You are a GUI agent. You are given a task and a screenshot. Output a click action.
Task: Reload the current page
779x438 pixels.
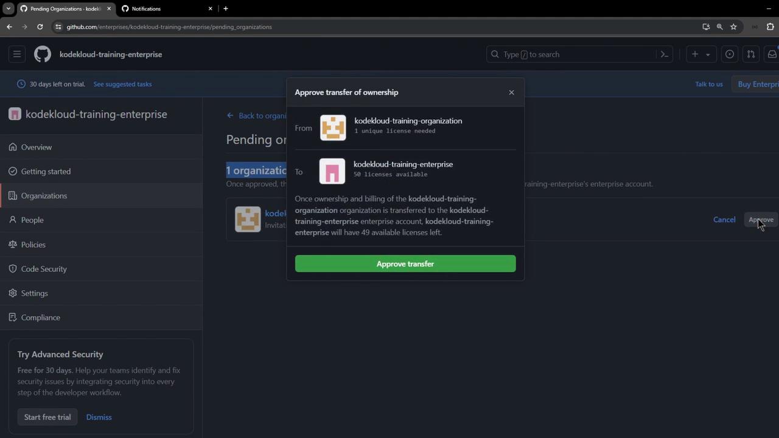coord(40,27)
